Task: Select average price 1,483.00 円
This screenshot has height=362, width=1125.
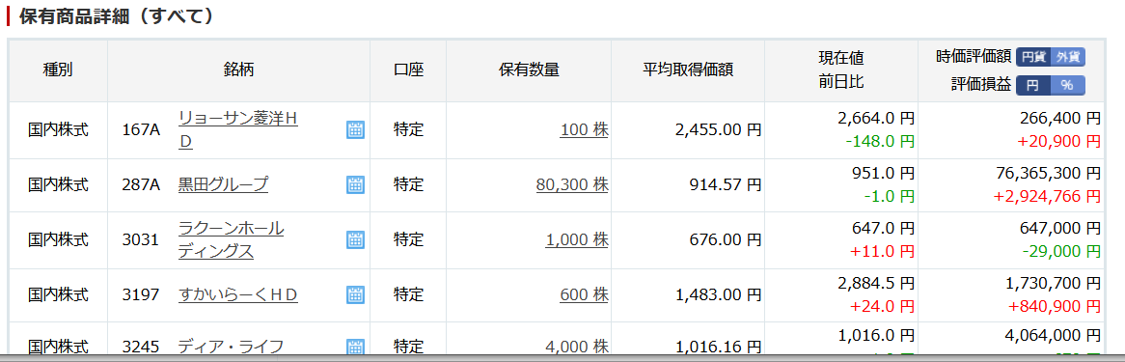Action: click(x=718, y=294)
